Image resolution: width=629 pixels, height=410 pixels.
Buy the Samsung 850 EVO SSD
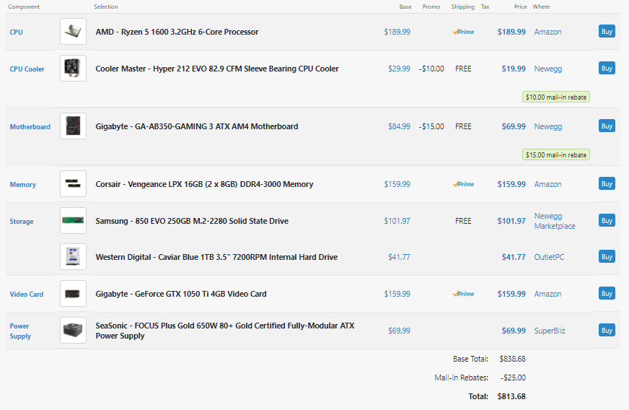click(607, 220)
